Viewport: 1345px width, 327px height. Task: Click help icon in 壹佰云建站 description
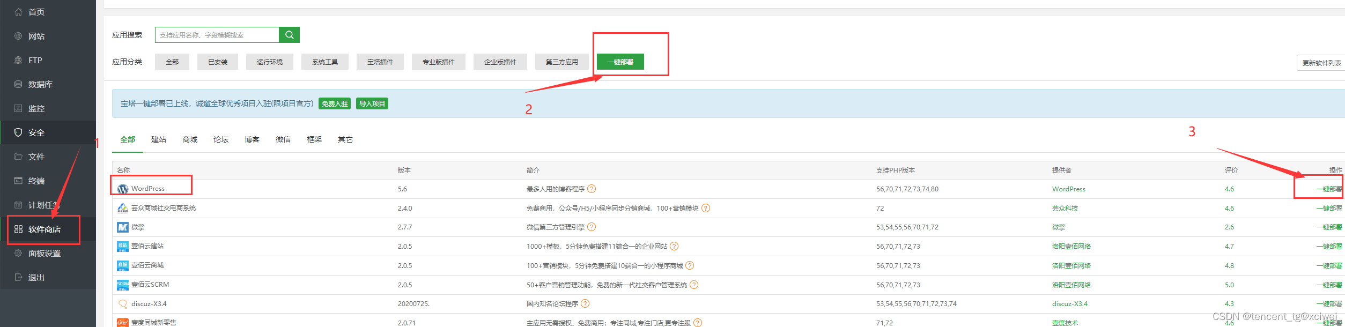pos(674,246)
